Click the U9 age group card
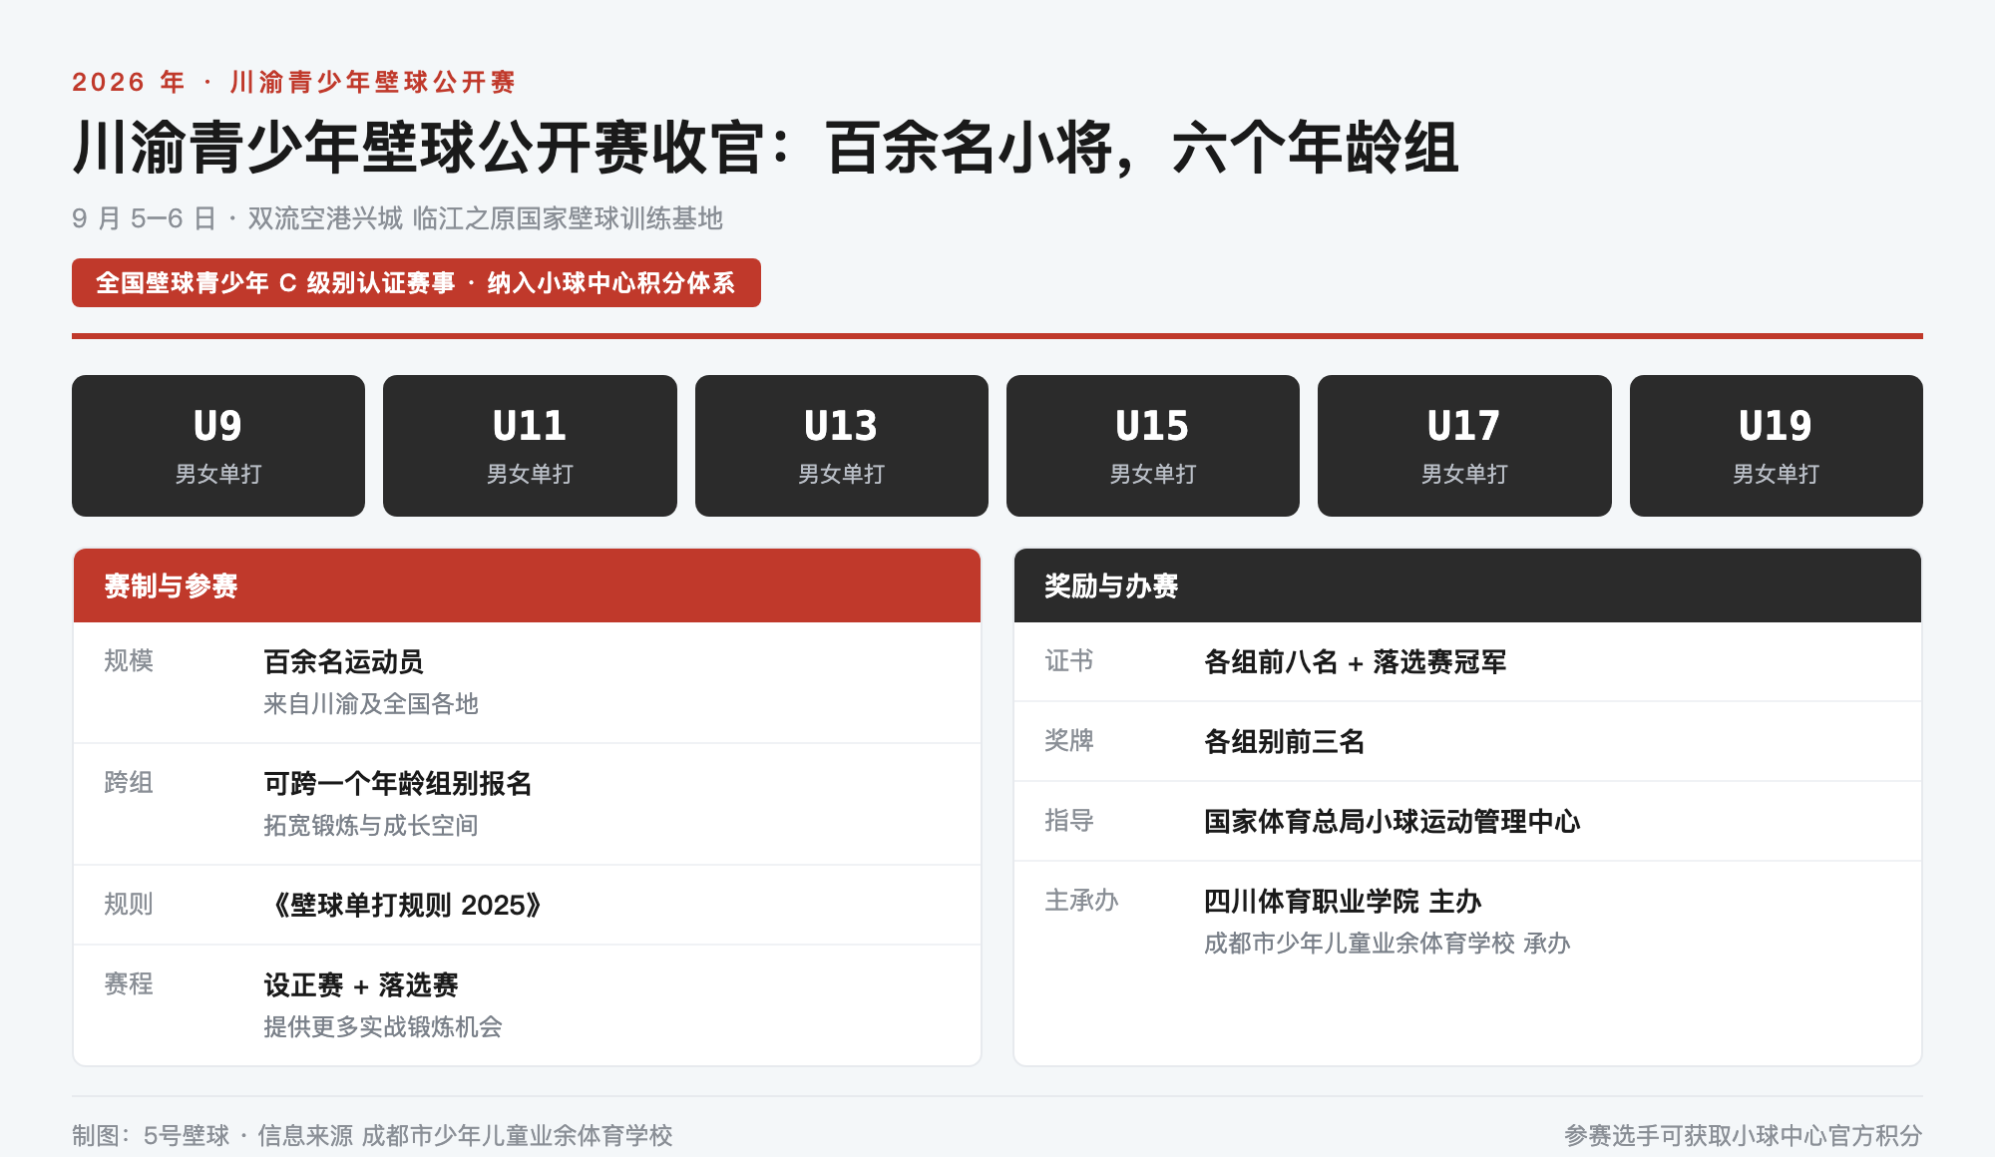The width and height of the screenshot is (1995, 1157). [x=218, y=446]
